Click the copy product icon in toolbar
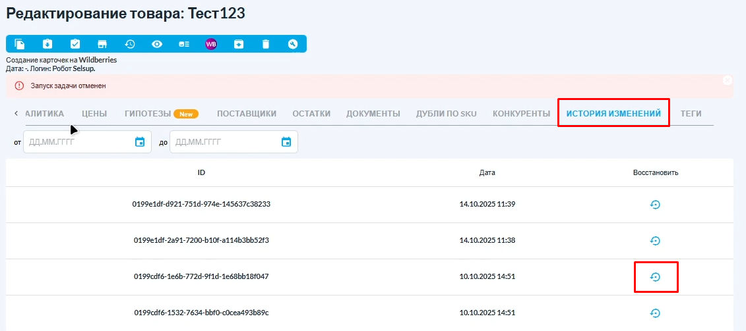 click(20, 44)
